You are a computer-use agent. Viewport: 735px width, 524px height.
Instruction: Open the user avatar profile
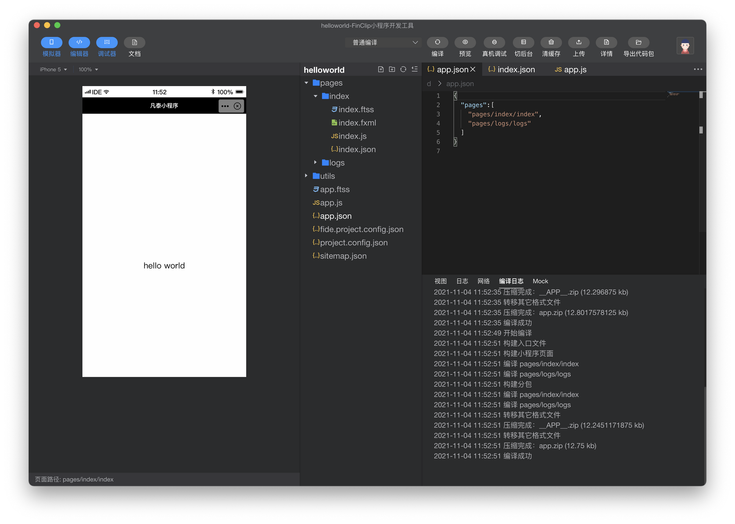point(685,46)
